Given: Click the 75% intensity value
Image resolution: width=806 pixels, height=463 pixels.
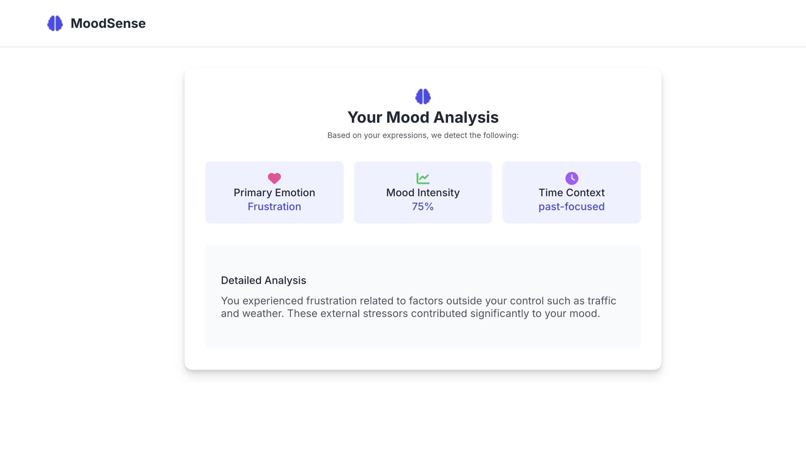Looking at the screenshot, I should 423,207.
